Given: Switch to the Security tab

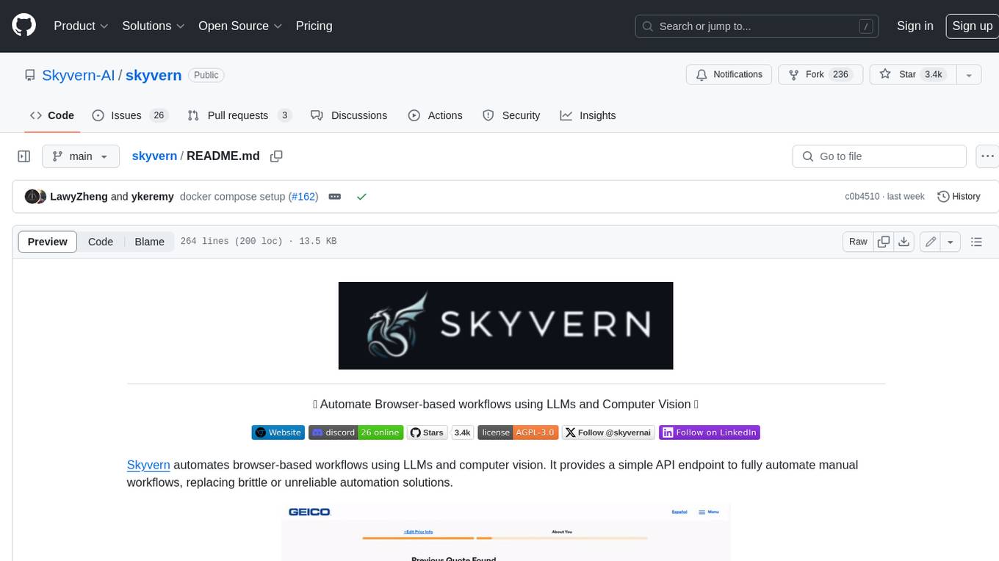Looking at the screenshot, I should coord(511,115).
